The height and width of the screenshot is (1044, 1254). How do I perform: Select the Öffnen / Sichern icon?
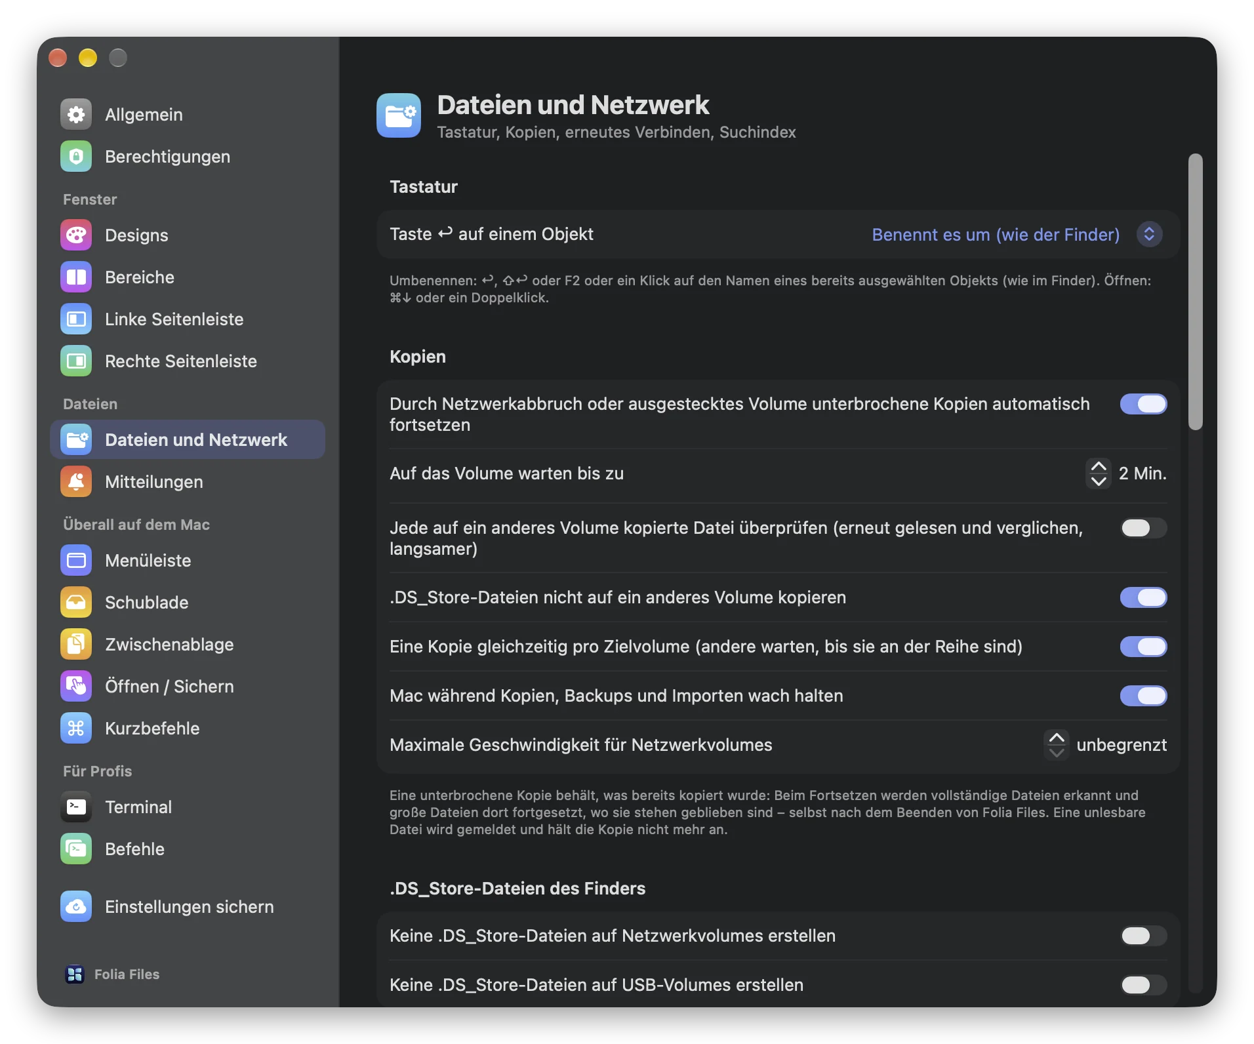point(76,687)
